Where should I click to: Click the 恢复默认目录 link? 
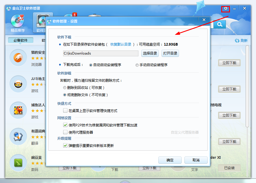click(121, 44)
